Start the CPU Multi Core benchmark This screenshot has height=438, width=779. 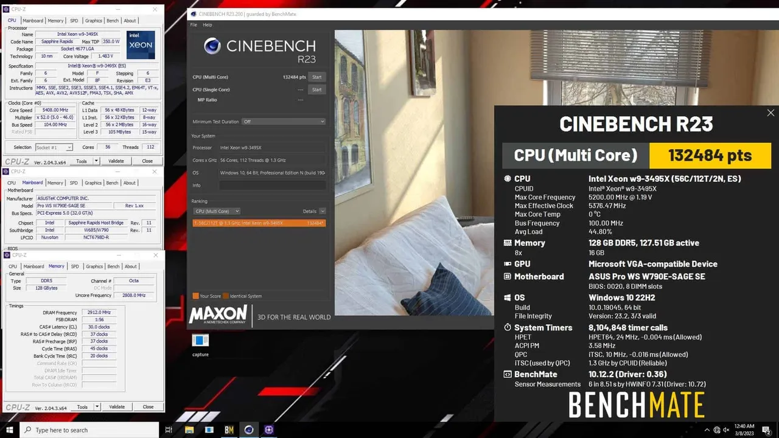click(x=317, y=77)
